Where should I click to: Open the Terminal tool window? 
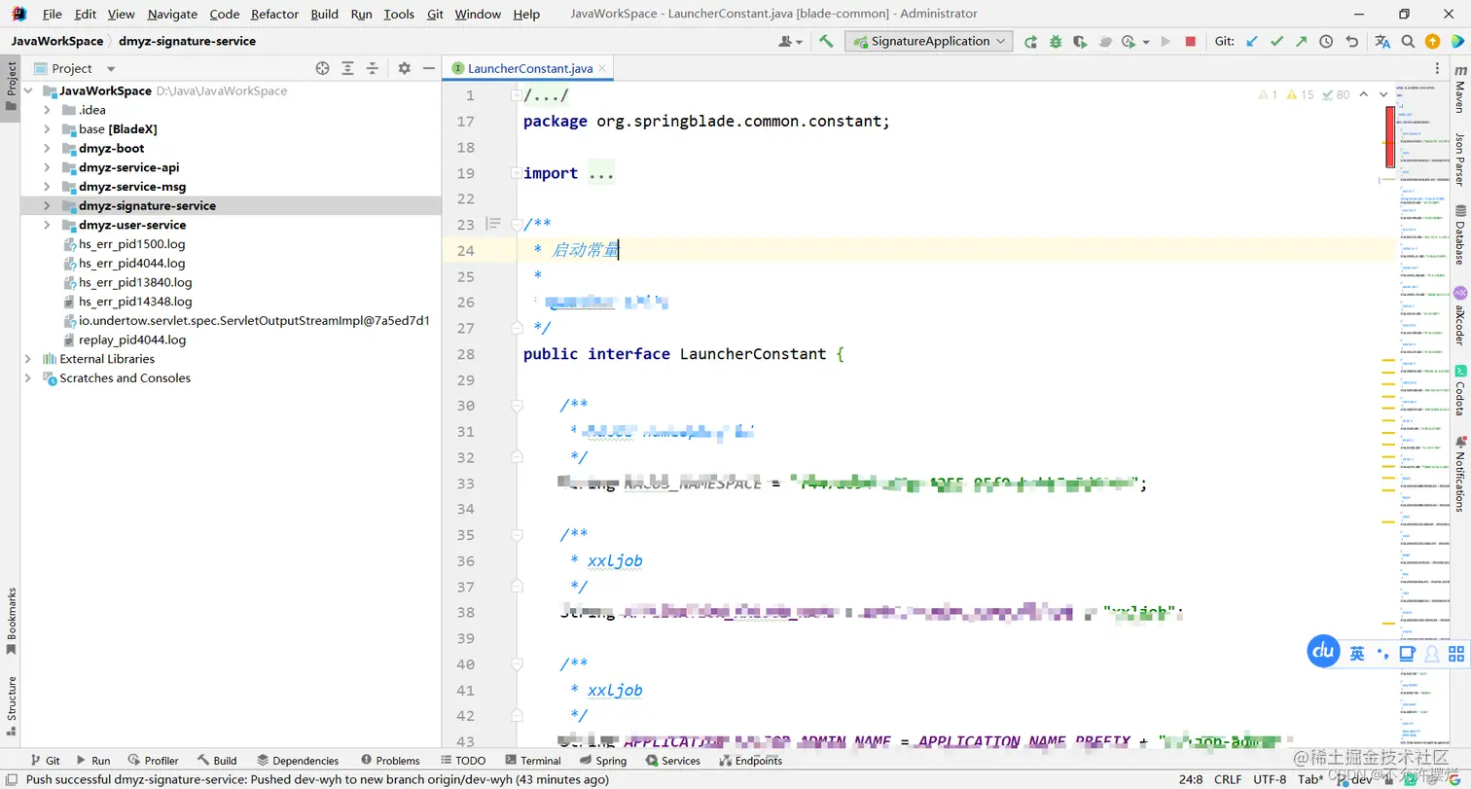click(x=533, y=761)
